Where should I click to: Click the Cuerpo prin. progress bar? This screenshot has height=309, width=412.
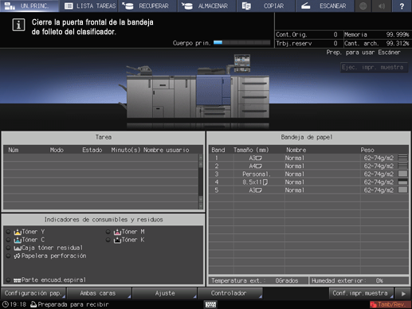(x=241, y=42)
